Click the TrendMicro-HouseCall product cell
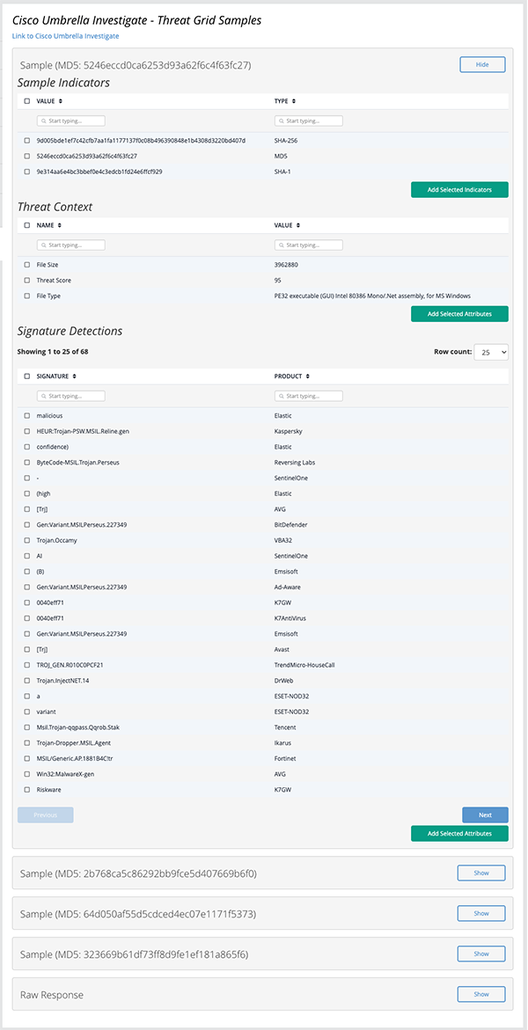Image resolution: width=528 pixels, height=1030 pixels. pyautogui.click(x=303, y=665)
